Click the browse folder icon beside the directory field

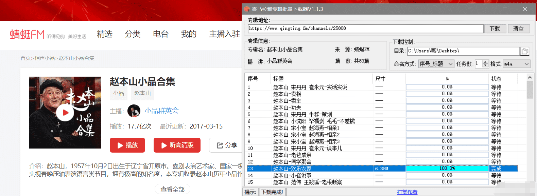pos(525,51)
